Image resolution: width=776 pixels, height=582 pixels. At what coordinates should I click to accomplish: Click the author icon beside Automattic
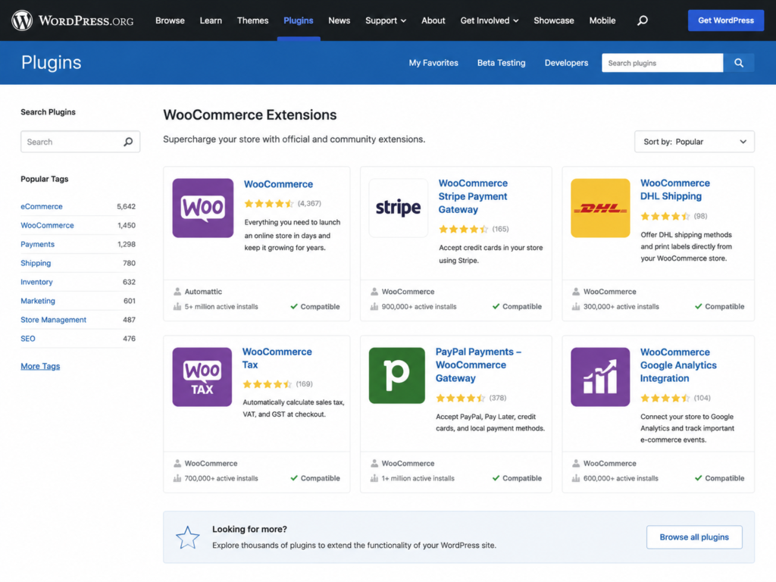pos(177,292)
